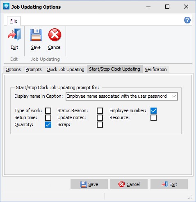Enable the Type of work checkbox
The width and height of the screenshot is (196, 202).
[x=48, y=110]
